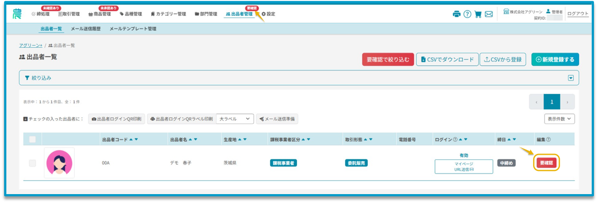Click help icon next to ログイン column
This screenshot has width=598, height=203.
point(455,139)
